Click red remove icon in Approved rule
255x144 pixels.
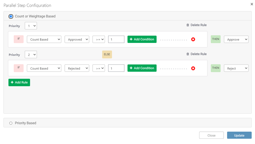pyautogui.click(x=193, y=40)
